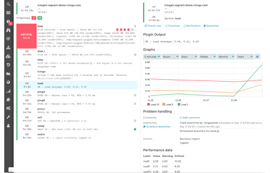Open the user account icon in sidebar

tap(8, 126)
